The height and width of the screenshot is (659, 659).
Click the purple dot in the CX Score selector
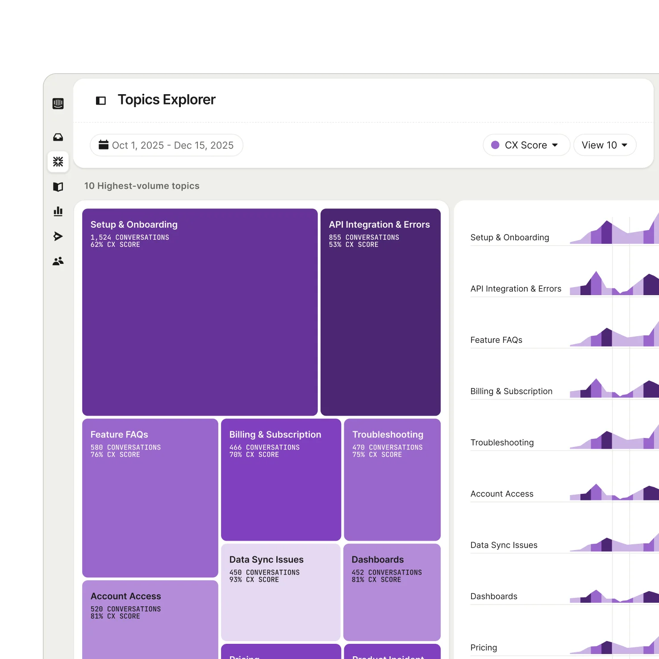click(x=496, y=145)
